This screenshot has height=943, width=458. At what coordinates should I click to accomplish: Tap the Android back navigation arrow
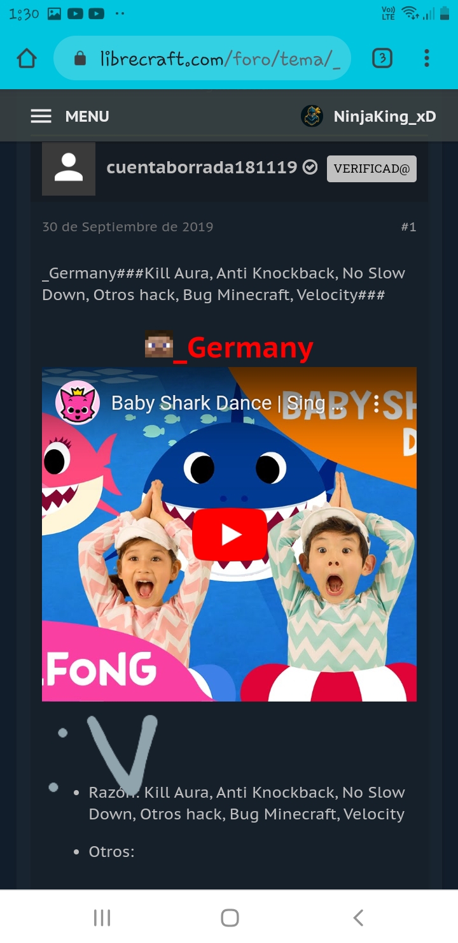click(x=358, y=918)
